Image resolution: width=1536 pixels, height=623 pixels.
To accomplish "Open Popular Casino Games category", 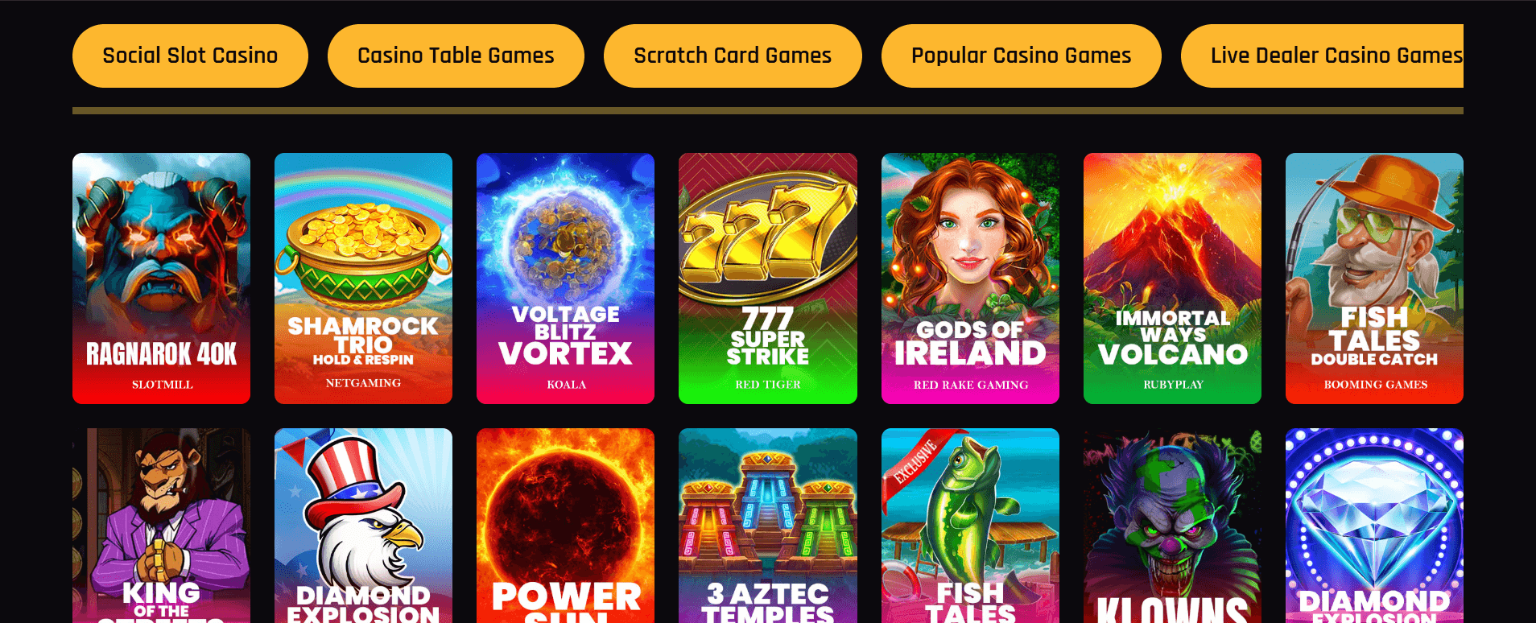I will coord(1021,56).
